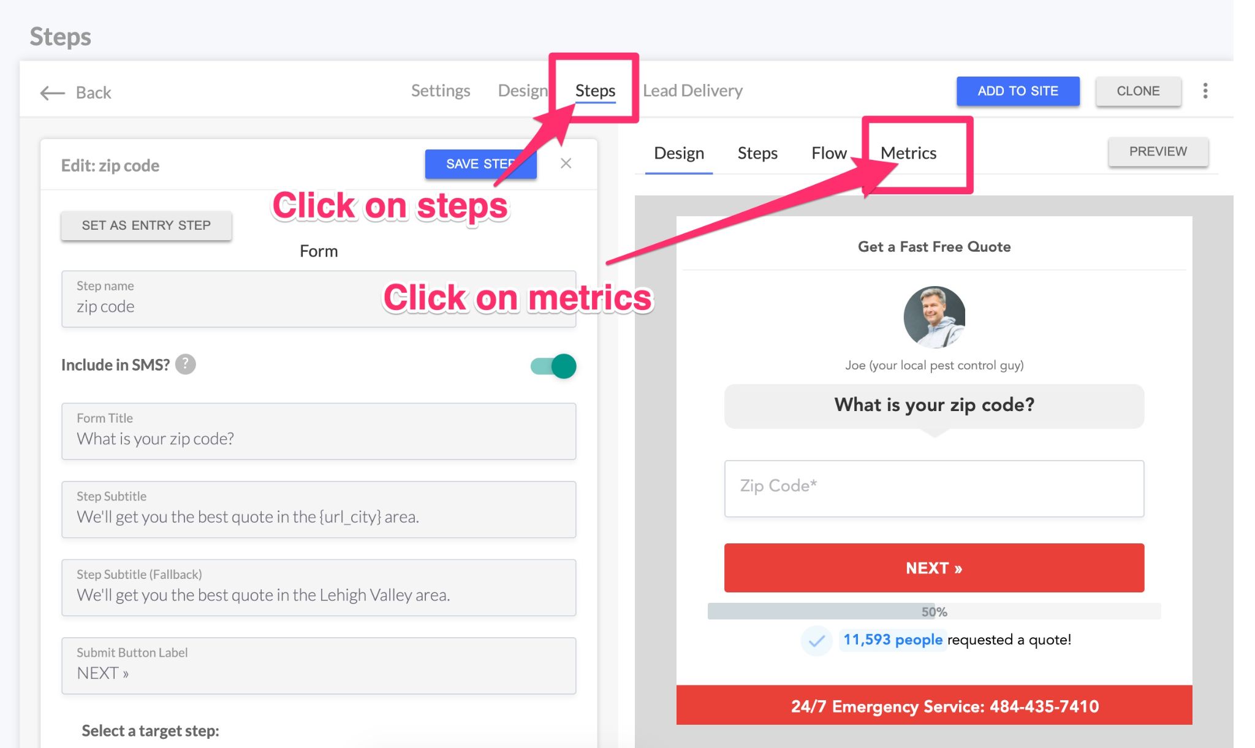This screenshot has width=1255, height=748.
Task: Select the Metrics tab in right panel
Action: (x=909, y=151)
